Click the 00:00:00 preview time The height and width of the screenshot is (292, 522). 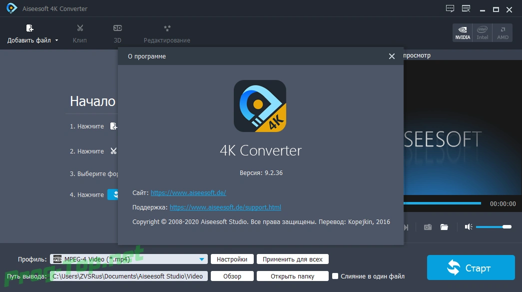tap(503, 203)
